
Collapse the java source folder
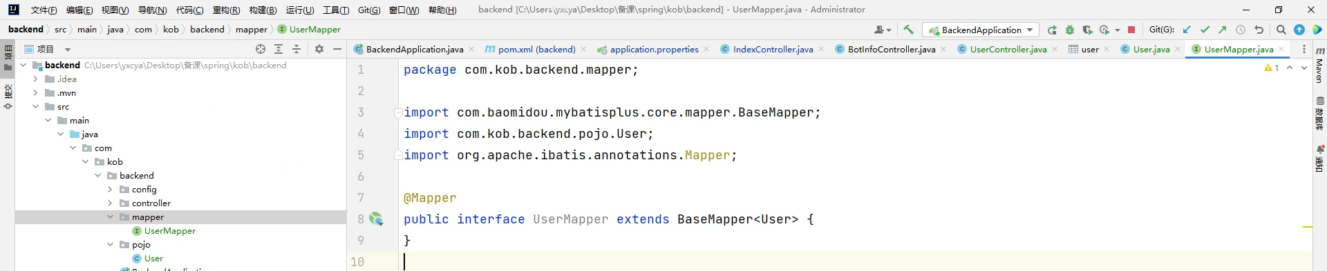tap(60, 134)
